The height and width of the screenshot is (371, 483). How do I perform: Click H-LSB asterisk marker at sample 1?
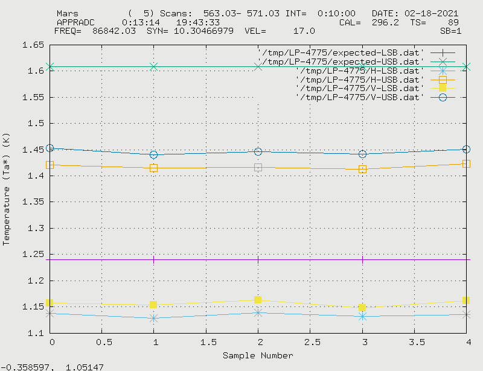point(154,318)
